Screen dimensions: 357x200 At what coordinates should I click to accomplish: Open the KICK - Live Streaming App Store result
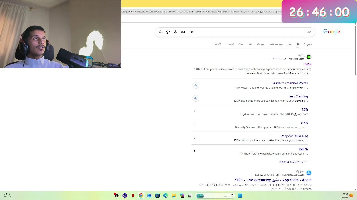[x=273, y=180]
